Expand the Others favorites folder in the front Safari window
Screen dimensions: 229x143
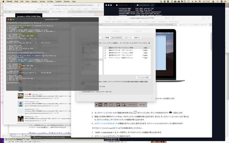(x=154, y=22)
